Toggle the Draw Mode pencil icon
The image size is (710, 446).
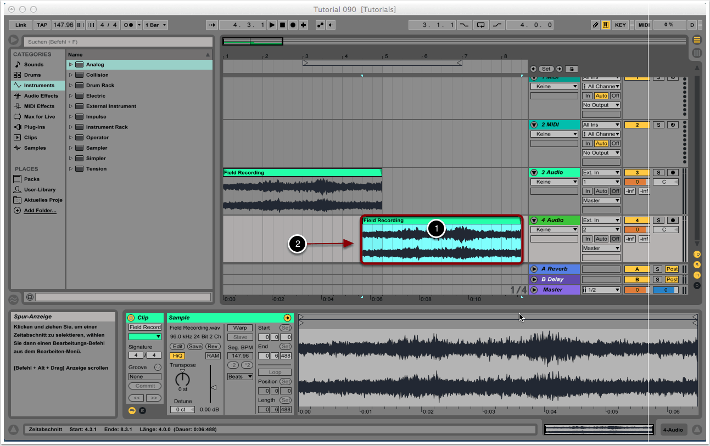tap(596, 25)
